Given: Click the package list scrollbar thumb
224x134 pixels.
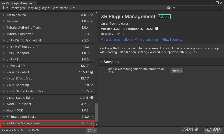Looking at the screenshot, I should 96,113.
